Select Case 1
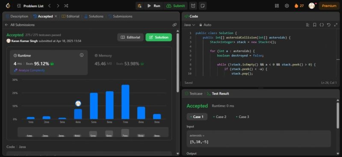This screenshot has width=342, height=157. pos(197,117)
